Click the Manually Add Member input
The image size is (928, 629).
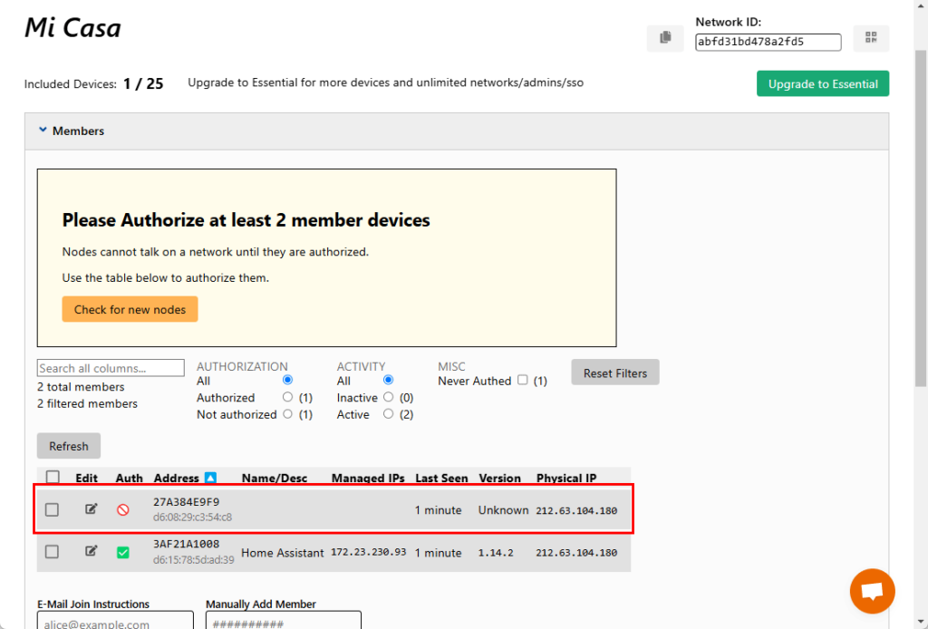(283, 622)
